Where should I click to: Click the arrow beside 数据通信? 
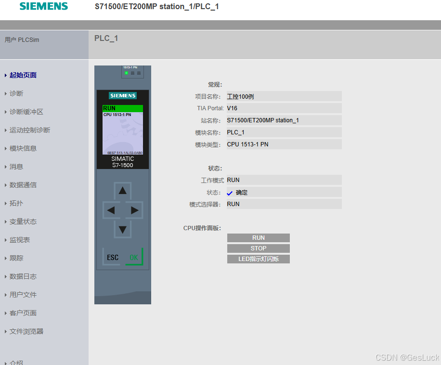pyautogui.click(x=6, y=185)
